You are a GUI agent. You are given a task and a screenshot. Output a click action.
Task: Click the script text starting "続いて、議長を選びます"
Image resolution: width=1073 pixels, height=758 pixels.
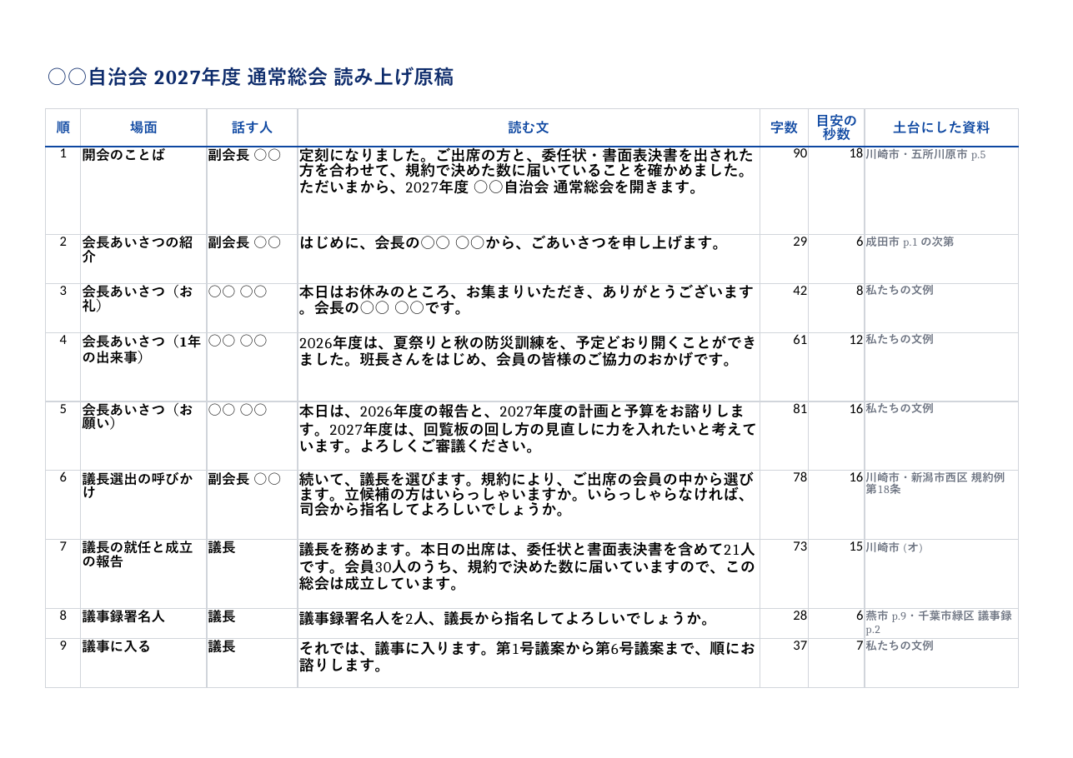pyautogui.click(x=527, y=493)
